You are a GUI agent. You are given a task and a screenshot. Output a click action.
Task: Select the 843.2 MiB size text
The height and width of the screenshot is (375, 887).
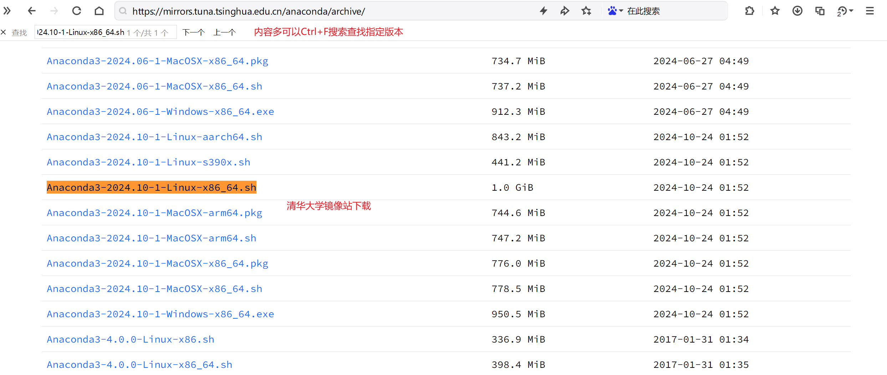click(x=518, y=137)
